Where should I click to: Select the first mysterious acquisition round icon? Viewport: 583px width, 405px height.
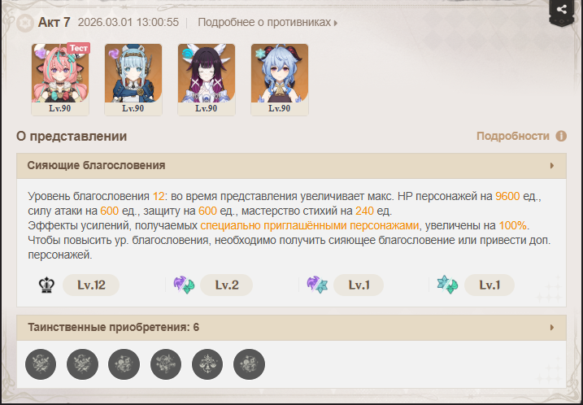tap(41, 364)
